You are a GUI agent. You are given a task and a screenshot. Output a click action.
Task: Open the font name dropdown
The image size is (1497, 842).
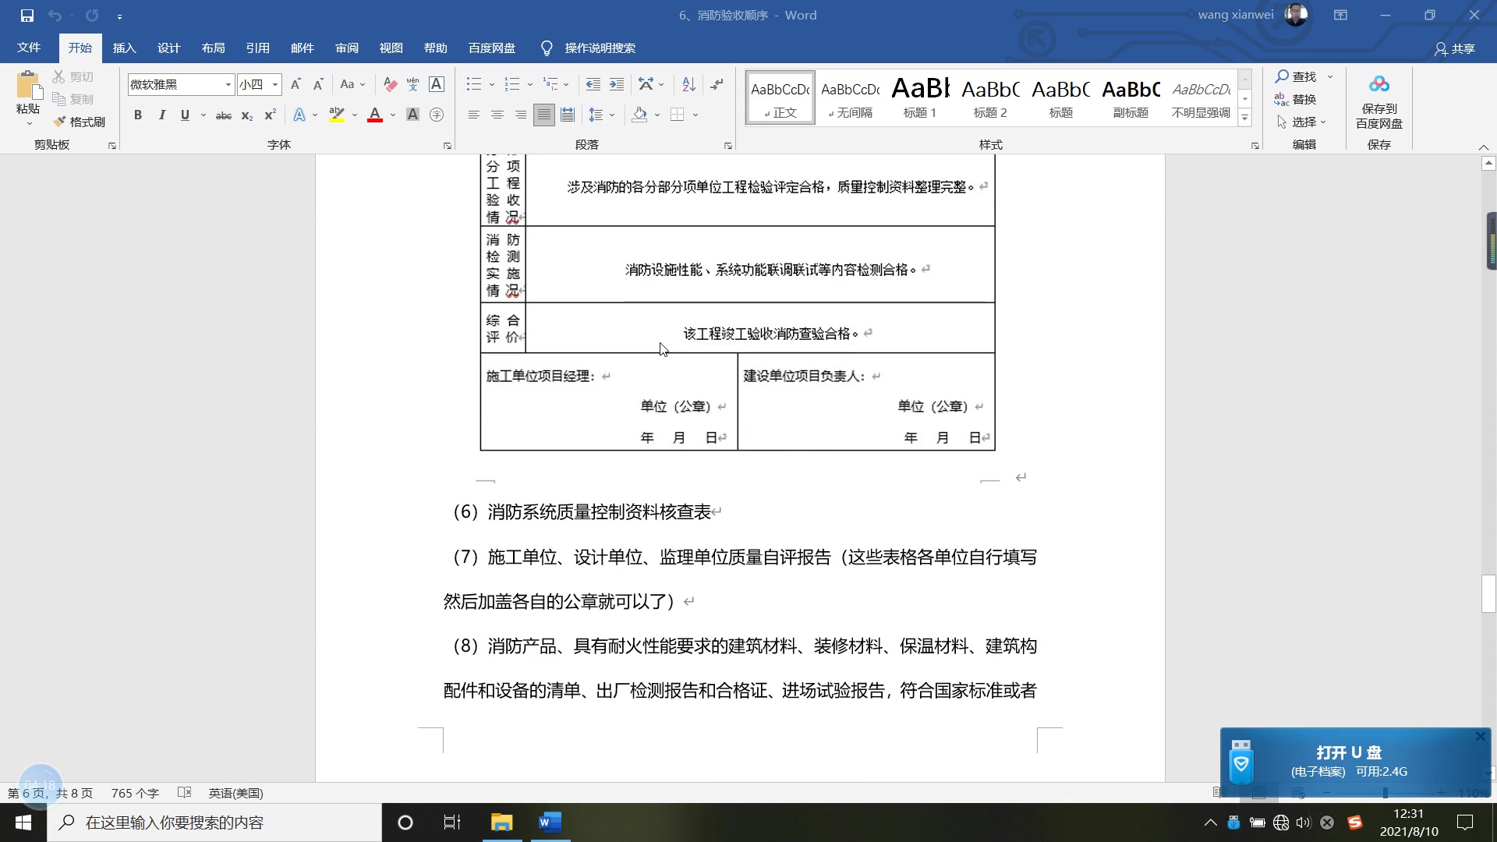228,84
